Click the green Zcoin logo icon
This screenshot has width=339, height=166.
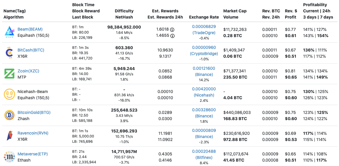point(9,74)
